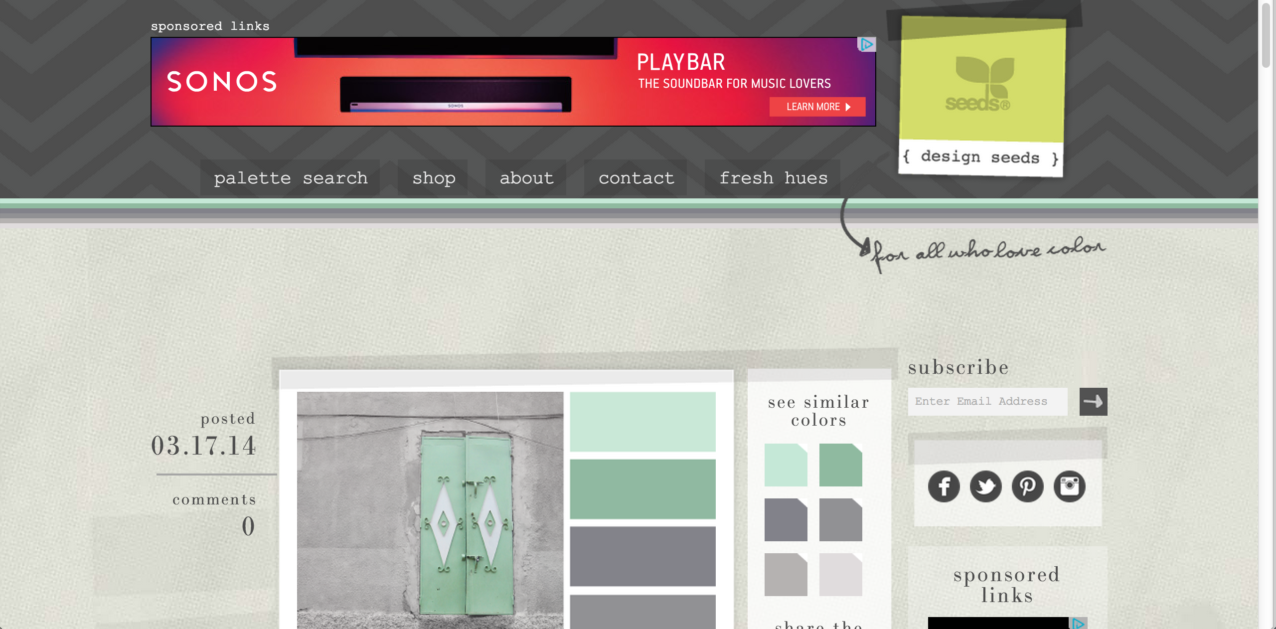Select the 'palette search' menu item
Image resolution: width=1276 pixels, height=629 pixels.
point(291,177)
